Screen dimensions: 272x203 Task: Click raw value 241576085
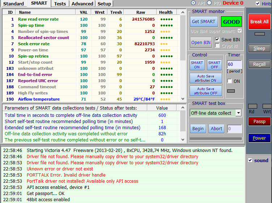[x=143, y=19]
